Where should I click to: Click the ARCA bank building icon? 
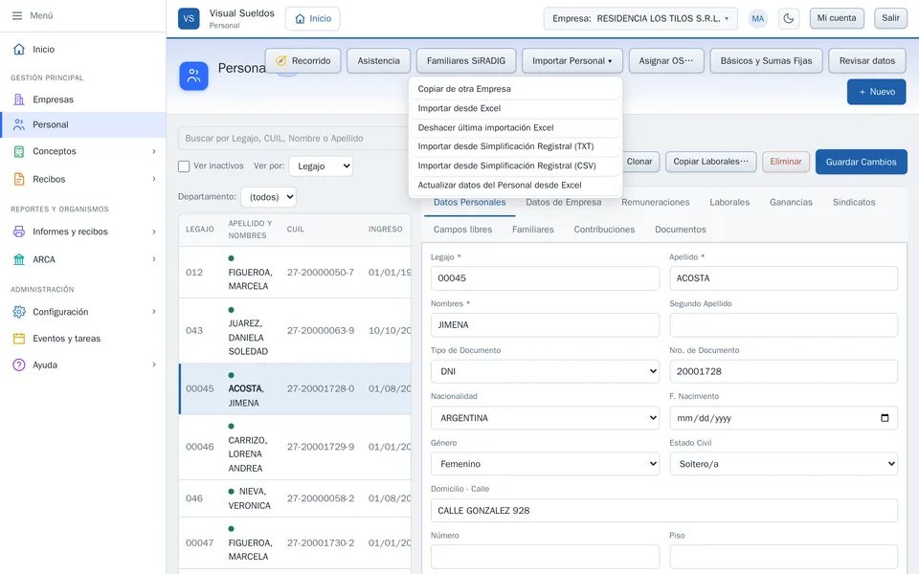19,259
